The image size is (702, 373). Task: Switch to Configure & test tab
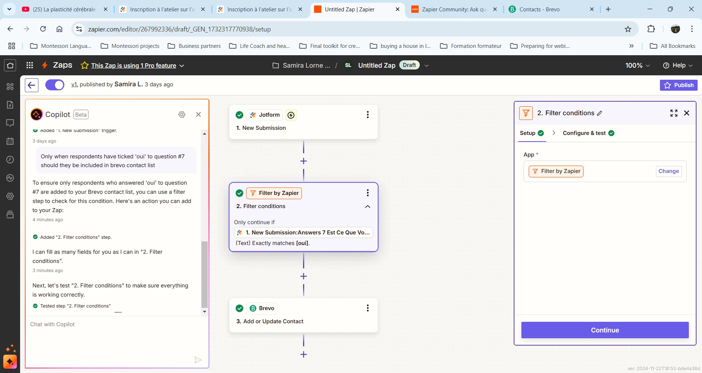(x=589, y=133)
